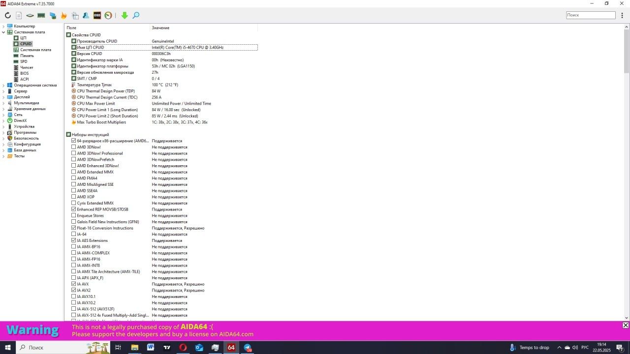
Task: Expand the Операционная система node
Action: [x=3, y=85]
